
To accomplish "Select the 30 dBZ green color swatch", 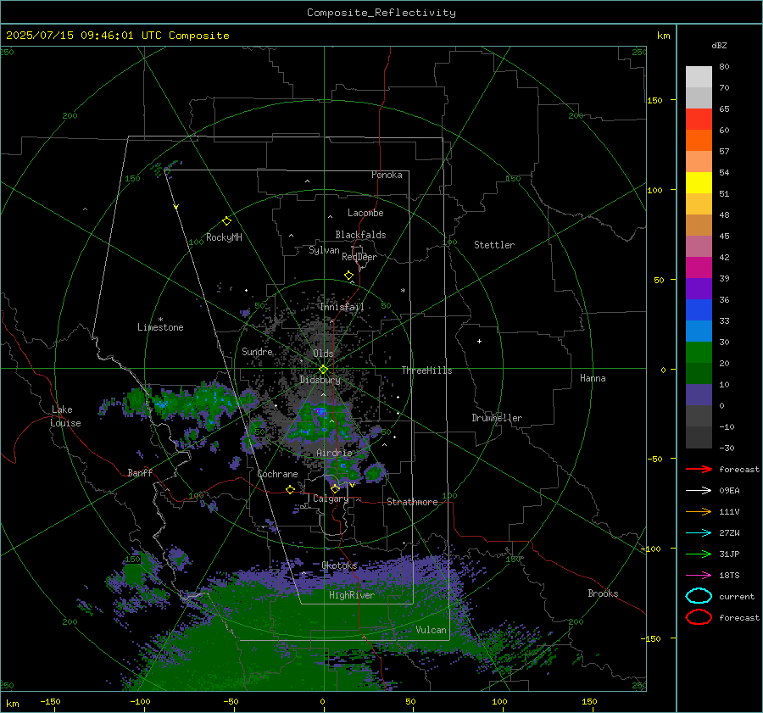I will click(699, 353).
